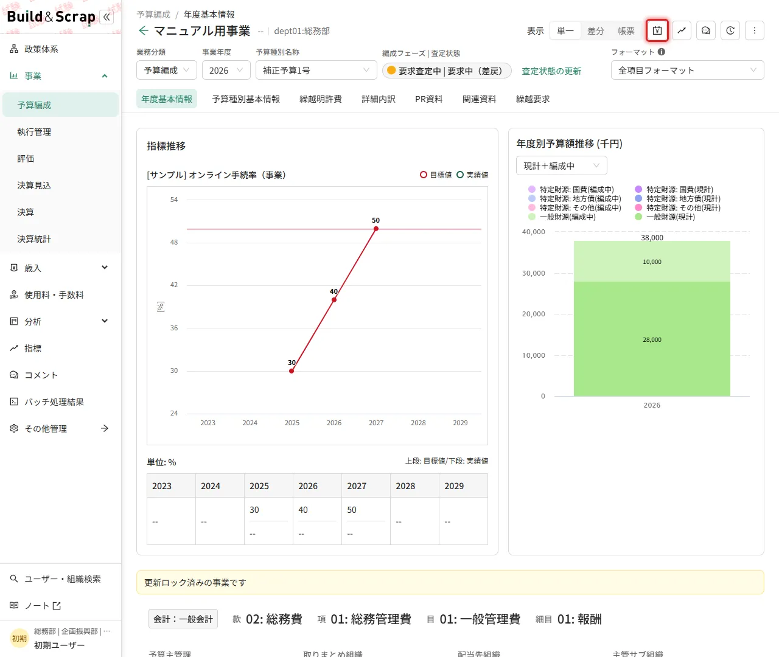The width and height of the screenshot is (779, 657).
Task: Click the 特定財源: 地方債(現計) blue legend swatch
Action: (x=638, y=199)
